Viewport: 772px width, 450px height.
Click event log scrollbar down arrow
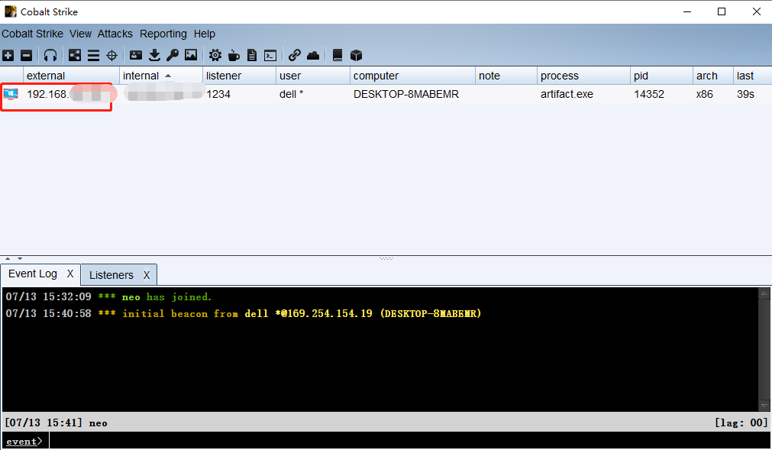point(764,406)
